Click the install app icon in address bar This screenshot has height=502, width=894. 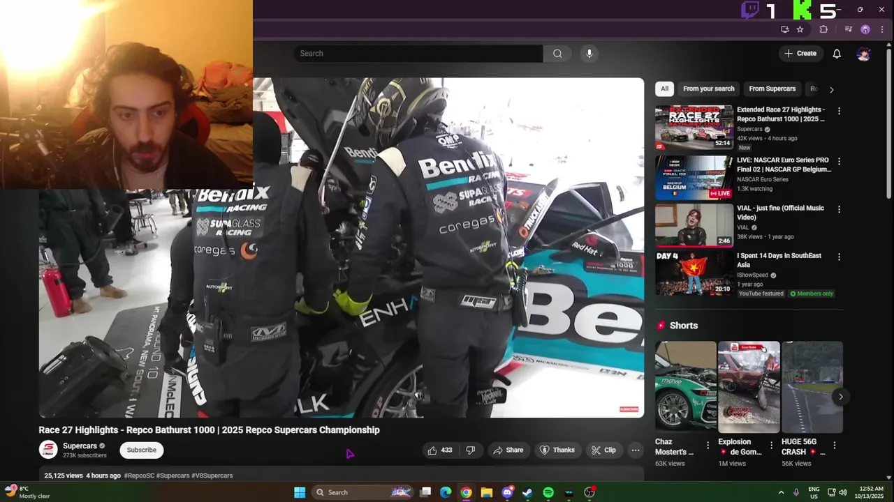click(785, 29)
